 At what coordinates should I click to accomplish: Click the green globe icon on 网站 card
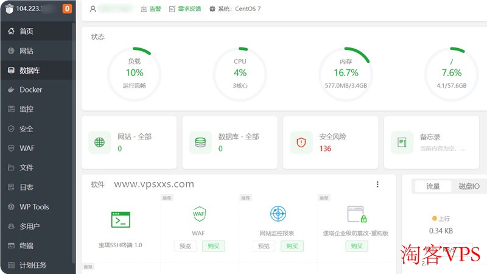pyautogui.click(x=99, y=142)
